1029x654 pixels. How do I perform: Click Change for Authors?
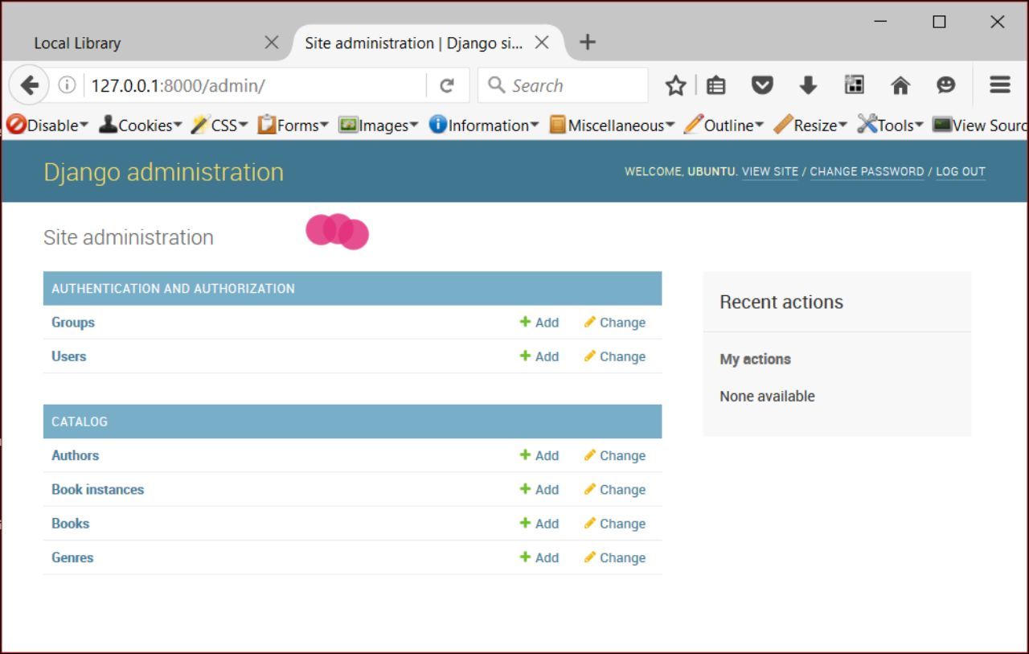tap(615, 455)
